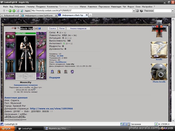This screenshot has height=131, width=175.
Task: Open the ex.ua home page link
Action: tap(51, 109)
